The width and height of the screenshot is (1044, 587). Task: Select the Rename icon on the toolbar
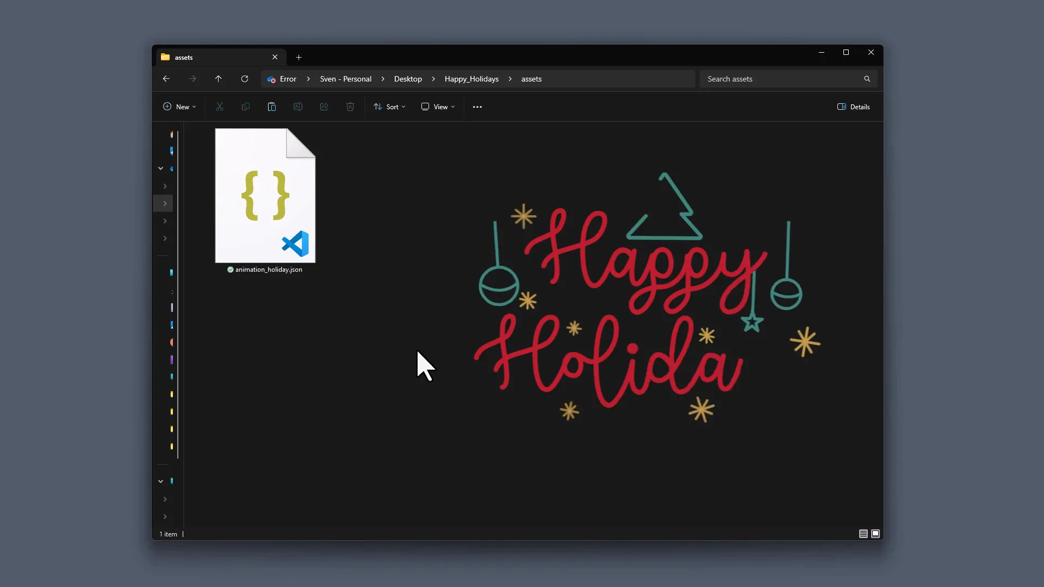coord(298,107)
